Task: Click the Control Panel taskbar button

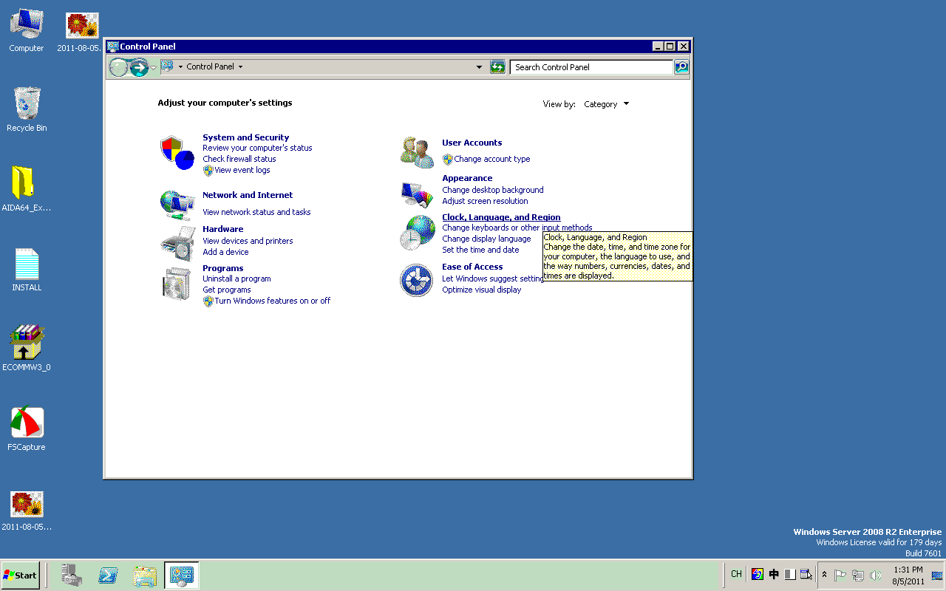Action: click(181, 575)
